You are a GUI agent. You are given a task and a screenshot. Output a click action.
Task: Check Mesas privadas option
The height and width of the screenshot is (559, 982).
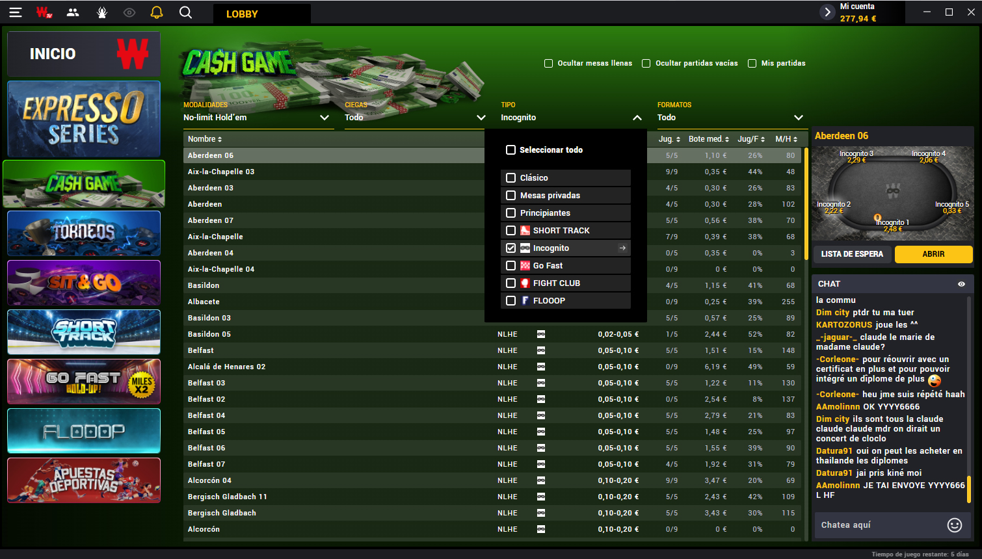pyautogui.click(x=511, y=195)
